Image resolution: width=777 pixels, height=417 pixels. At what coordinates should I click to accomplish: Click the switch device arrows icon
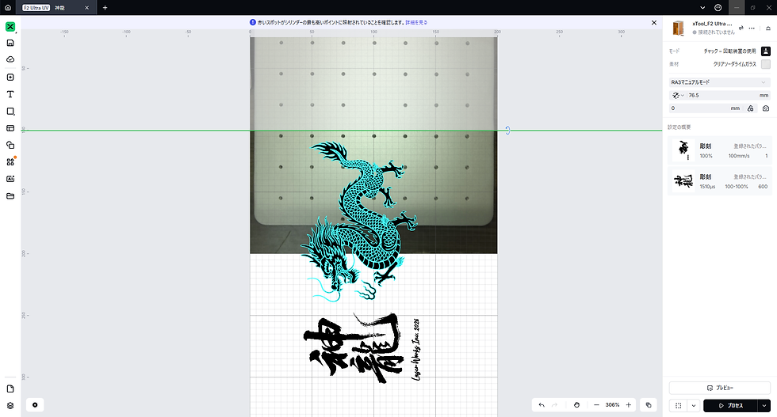tap(741, 28)
